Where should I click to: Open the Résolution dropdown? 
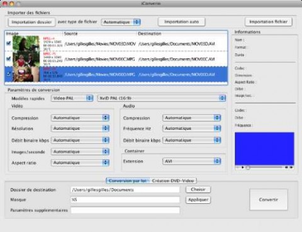pyautogui.click(x=80, y=128)
